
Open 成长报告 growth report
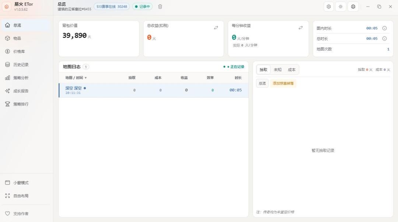point(25,91)
